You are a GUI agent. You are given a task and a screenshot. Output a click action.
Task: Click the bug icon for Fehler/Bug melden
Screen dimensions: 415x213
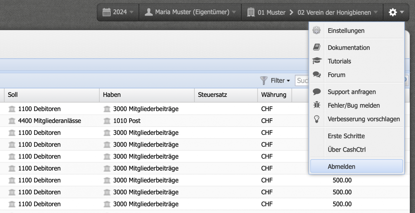pos(317,105)
